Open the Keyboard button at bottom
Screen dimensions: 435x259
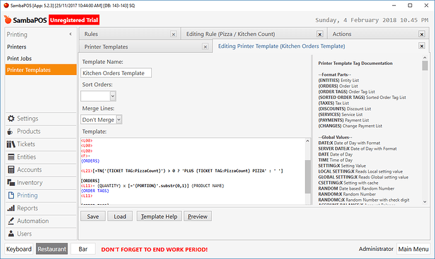[19, 249]
